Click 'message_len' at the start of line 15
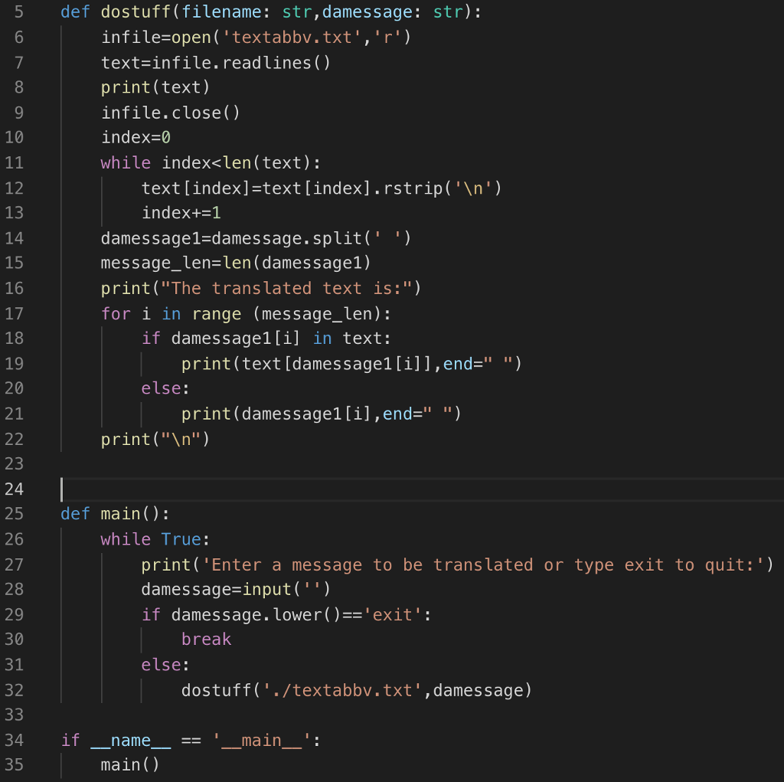Screen dimensions: 784x782 pyautogui.click(x=155, y=263)
